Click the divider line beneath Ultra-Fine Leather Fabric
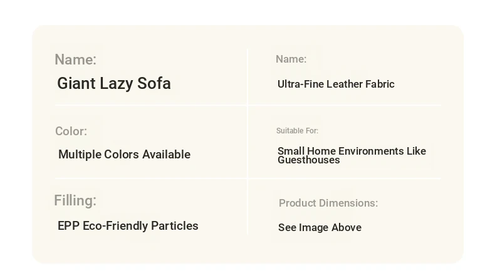This screenshot has width=495, height=278. point(345,105)
